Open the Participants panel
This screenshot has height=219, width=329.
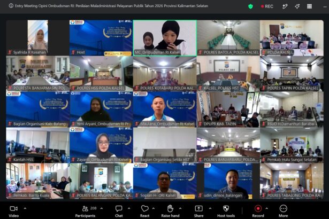coord(85,211)
